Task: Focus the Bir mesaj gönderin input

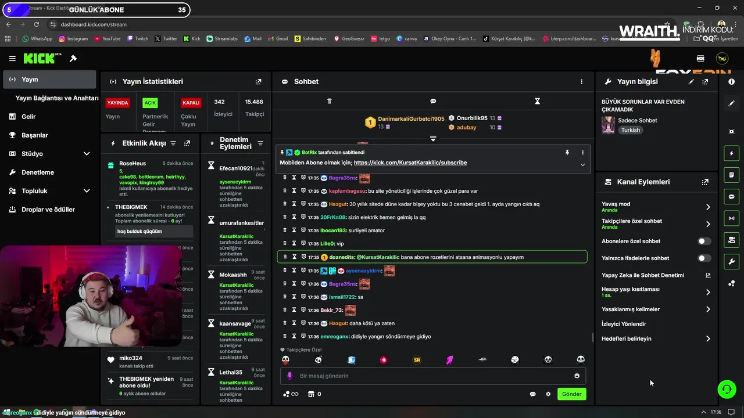Action: point(433,376)
